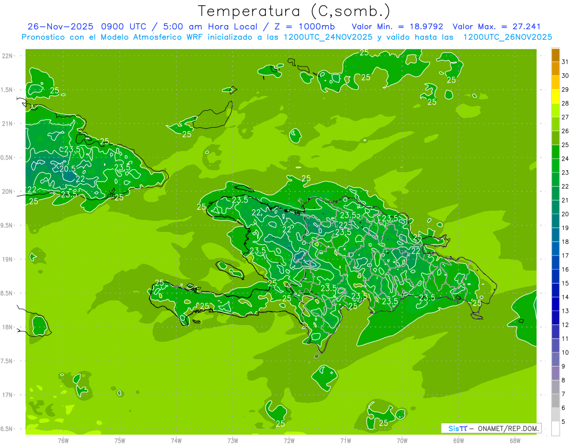Click the "20N" latitude axis label
This screenshot has width=578, height=447.
point(8,191)
